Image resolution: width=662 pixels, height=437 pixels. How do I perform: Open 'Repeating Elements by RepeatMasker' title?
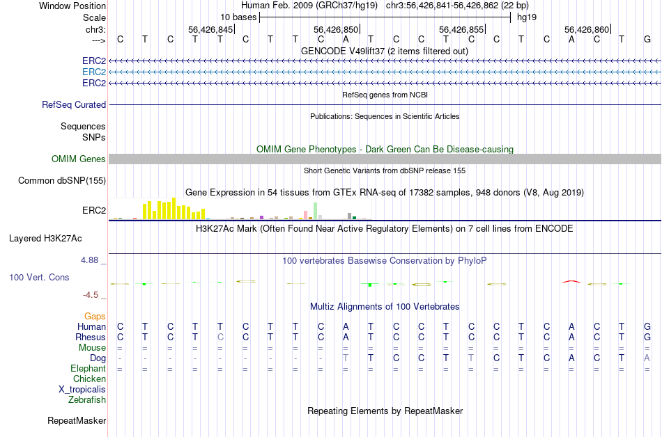(x=385, y=411)
